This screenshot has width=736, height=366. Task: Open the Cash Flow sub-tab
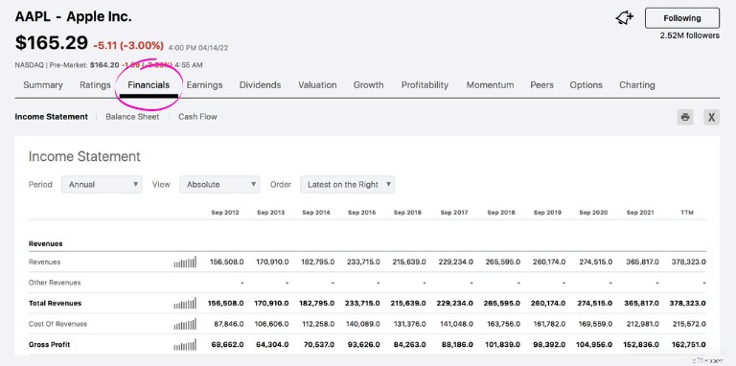click(197, 117)
